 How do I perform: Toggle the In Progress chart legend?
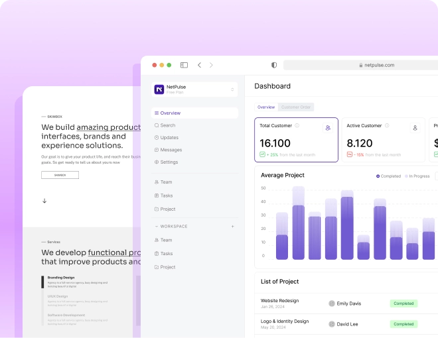coord(418,176)
